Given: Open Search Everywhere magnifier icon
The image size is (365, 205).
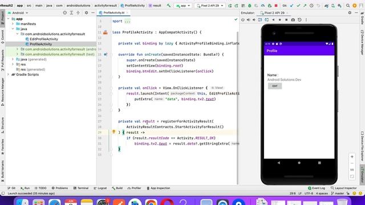Looking at the screenshot, I should 348,6.
